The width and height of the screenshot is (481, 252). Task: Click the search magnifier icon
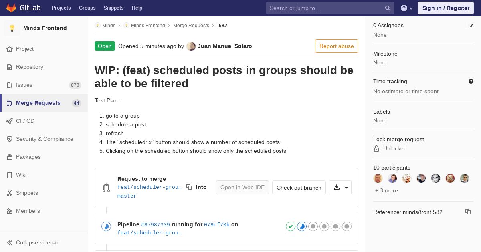[388, 8]
